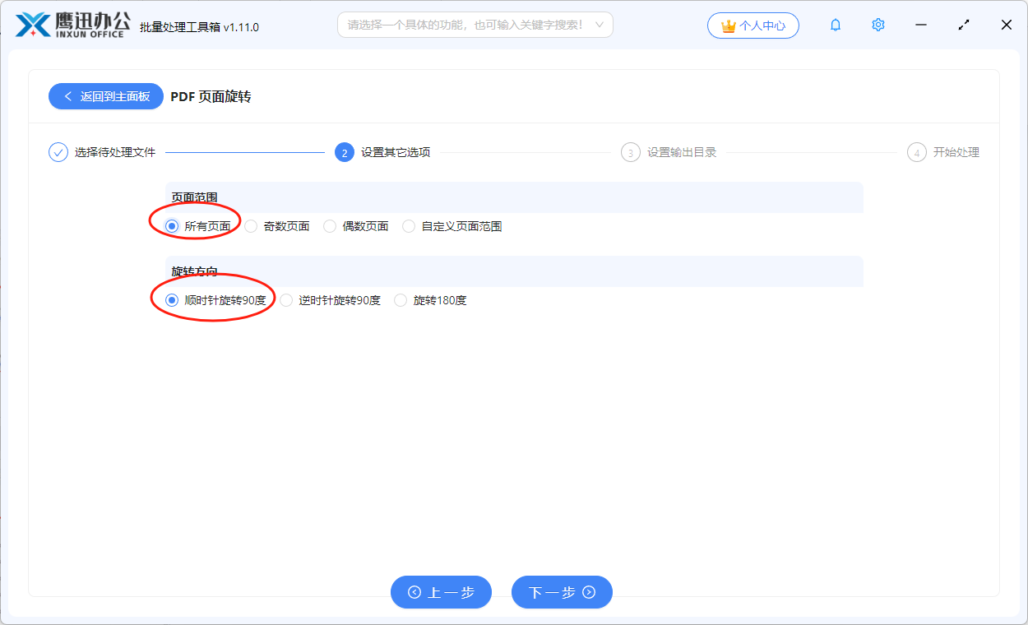The height and width of the screenshot is (625, 1028).
Task: Click the step 2 numbered circle indicator
Action: (x=344, y=152)
